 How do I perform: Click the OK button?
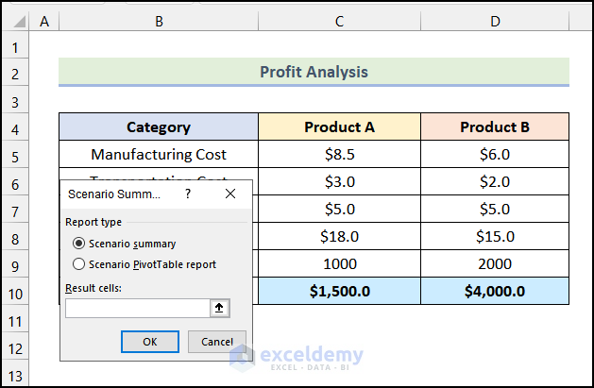tap(149, 342)
